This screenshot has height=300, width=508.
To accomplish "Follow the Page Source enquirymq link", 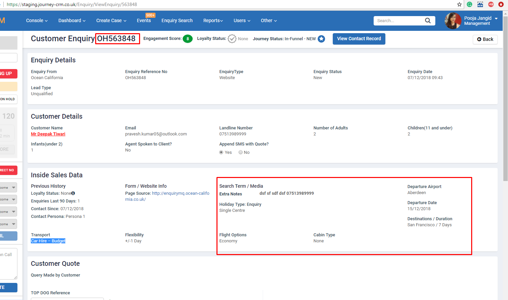I will (167, 196).
